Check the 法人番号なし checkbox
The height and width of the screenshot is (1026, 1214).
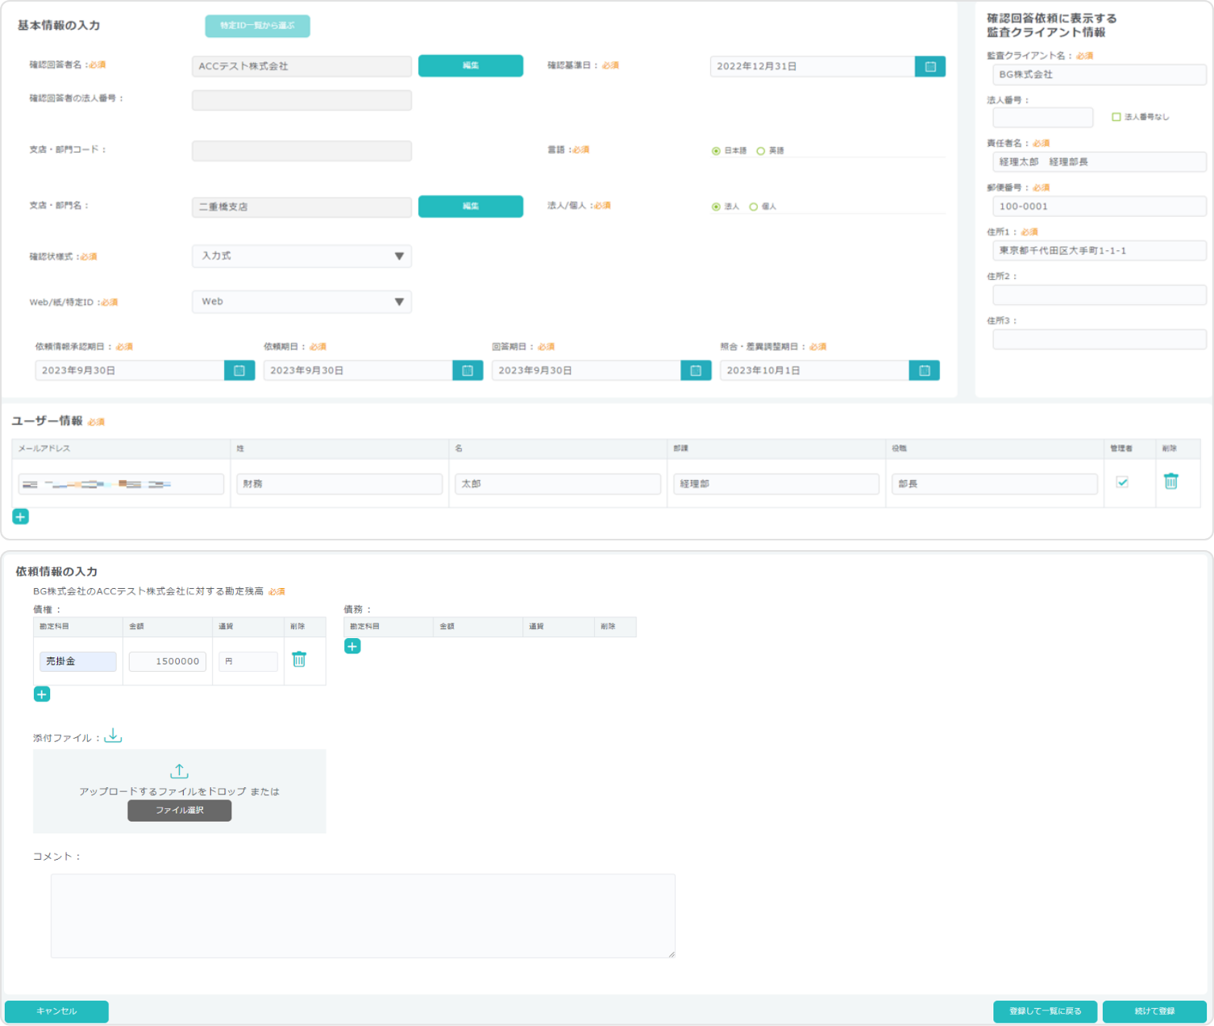click(x=1116, y=117)
